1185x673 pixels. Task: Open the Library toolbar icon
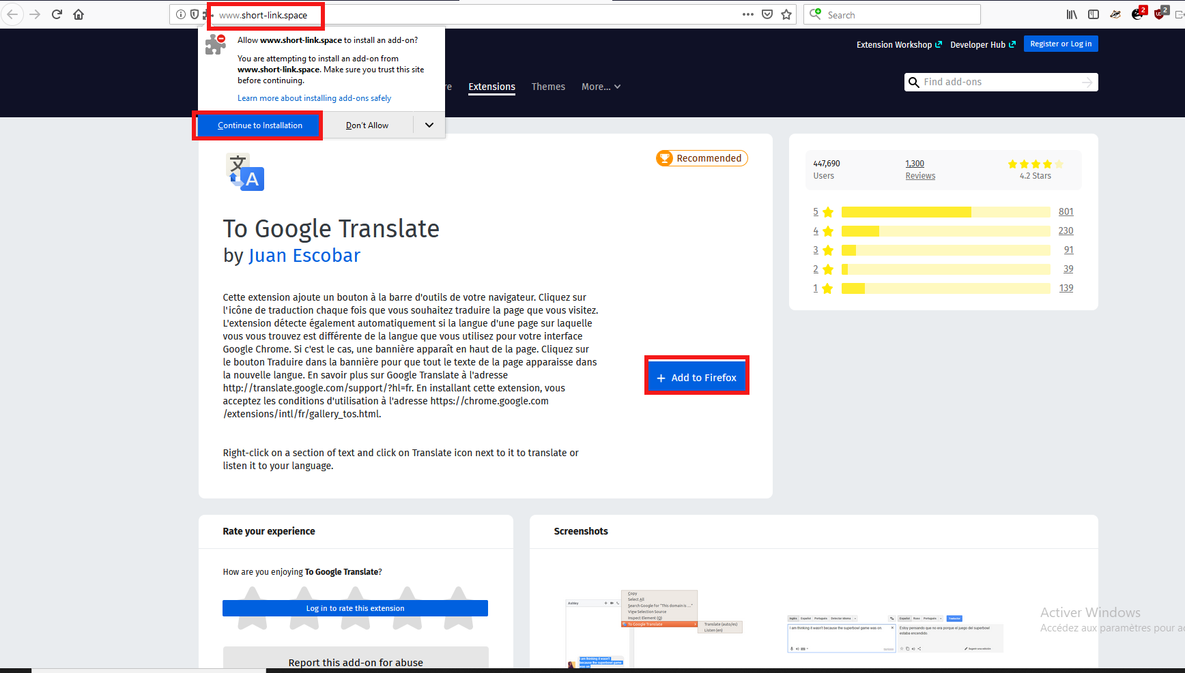(1072, 14)
